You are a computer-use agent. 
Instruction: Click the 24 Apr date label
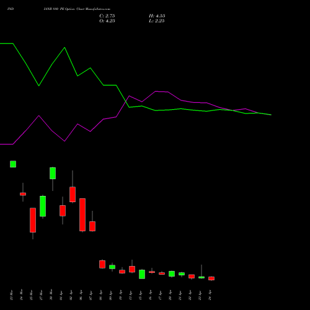[x=210, y=296]
